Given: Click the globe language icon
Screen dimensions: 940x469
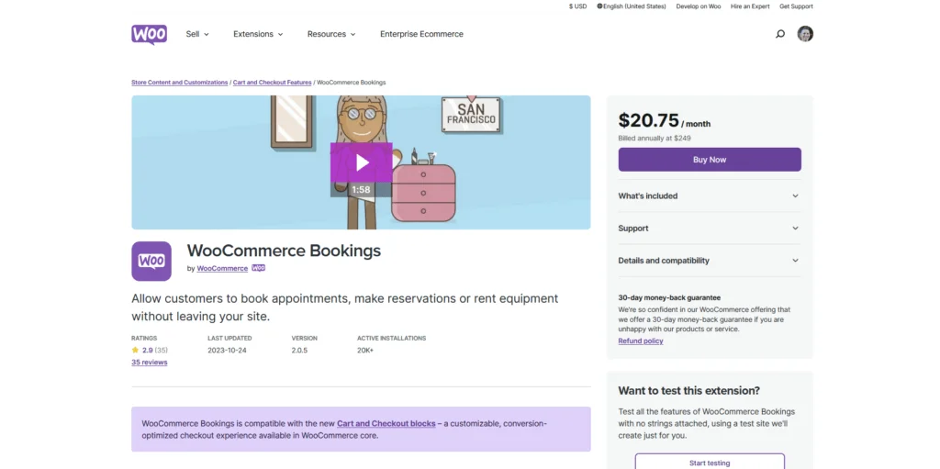Looking at the screenshot, I should 599,6.
